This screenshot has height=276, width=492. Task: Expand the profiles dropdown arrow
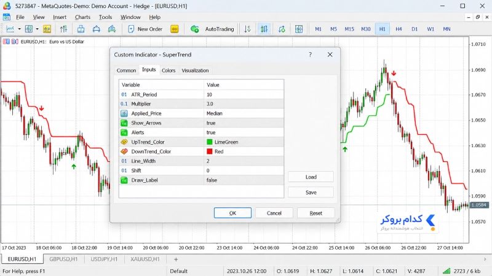(x=37, y=29)
